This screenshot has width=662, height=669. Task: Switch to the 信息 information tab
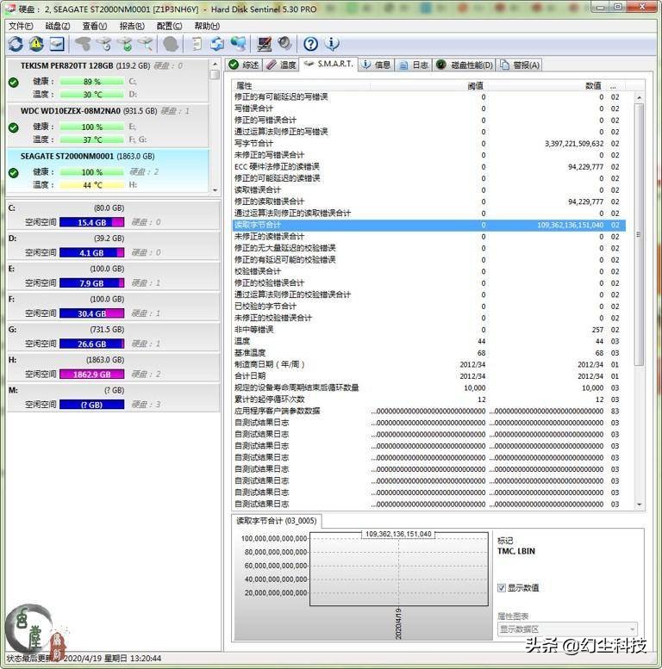(377, 65)
